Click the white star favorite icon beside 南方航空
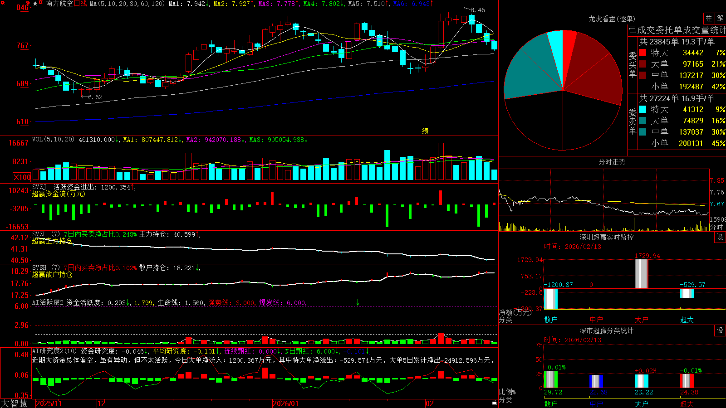Screen dimensions: 726x408 (35, 4)
